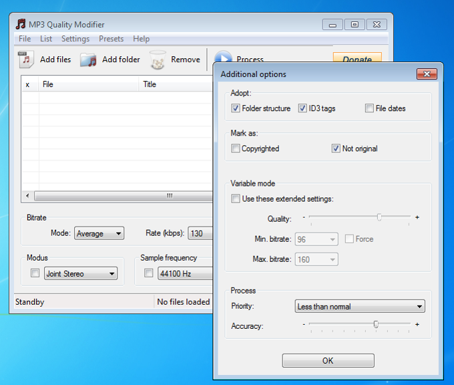The width and height of the screenshot is (454, 385).
Task: Open the List menu
Action: tap(46, 39)
